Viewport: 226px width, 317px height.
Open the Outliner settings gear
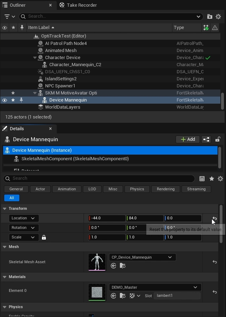[218, 16]
